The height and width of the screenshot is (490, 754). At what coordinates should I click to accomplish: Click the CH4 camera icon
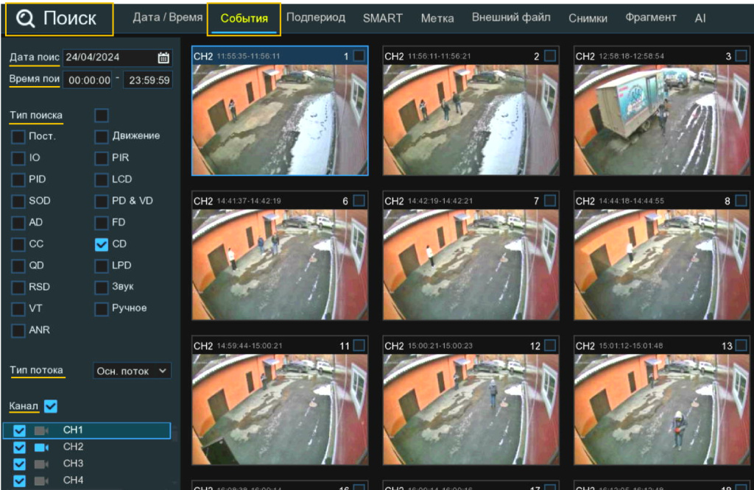coord(41,481)
